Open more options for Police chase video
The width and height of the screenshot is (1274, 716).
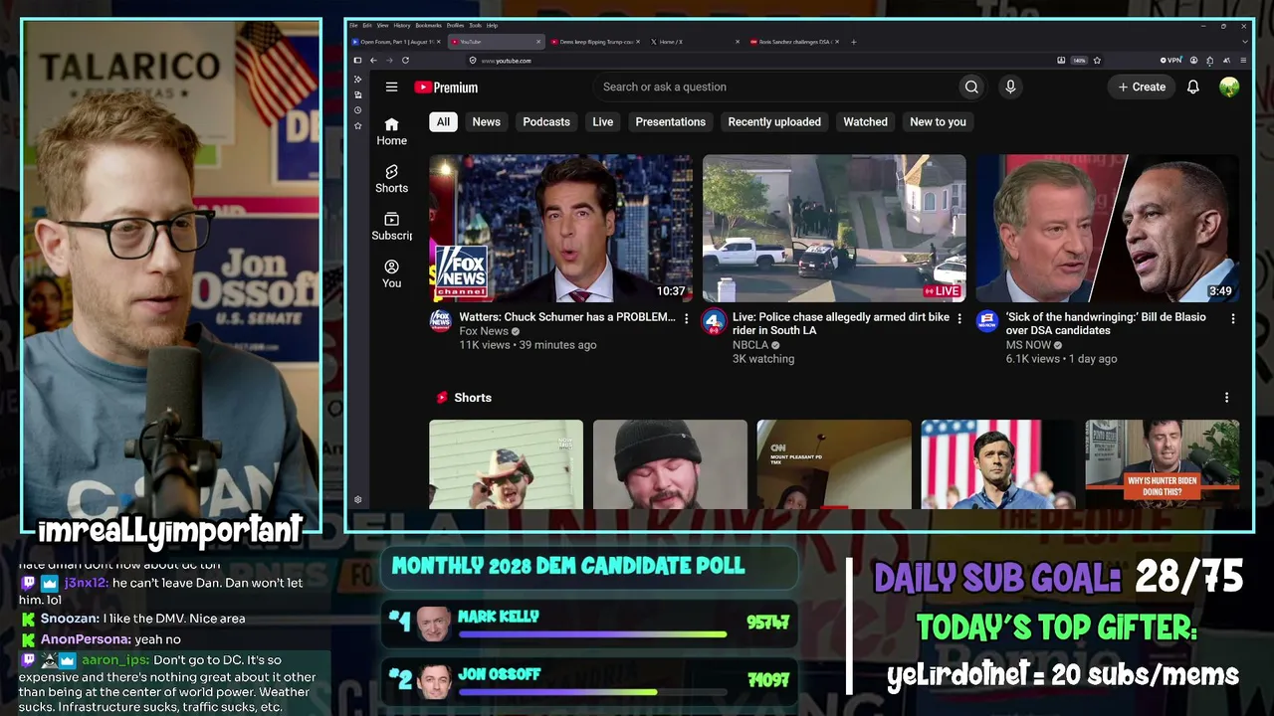coord(959,318)
